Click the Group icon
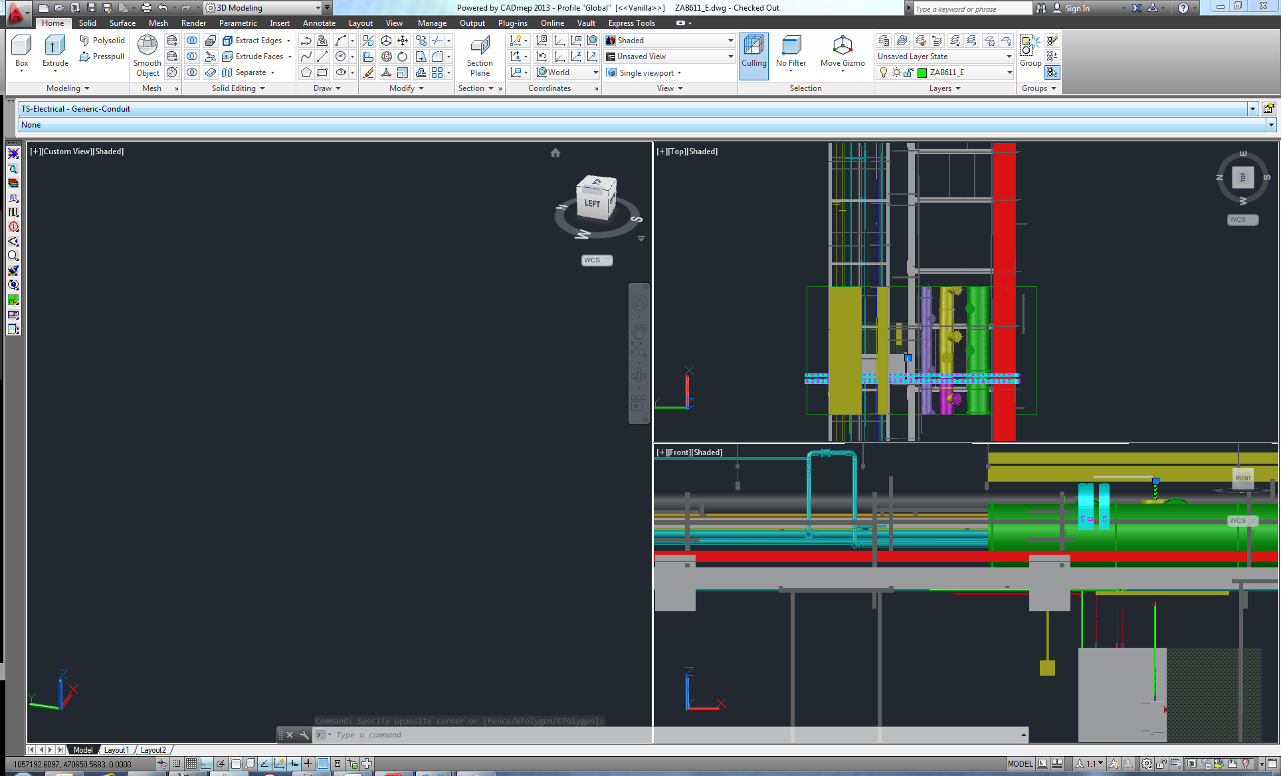The image size is (1281, 776). 1031,52
